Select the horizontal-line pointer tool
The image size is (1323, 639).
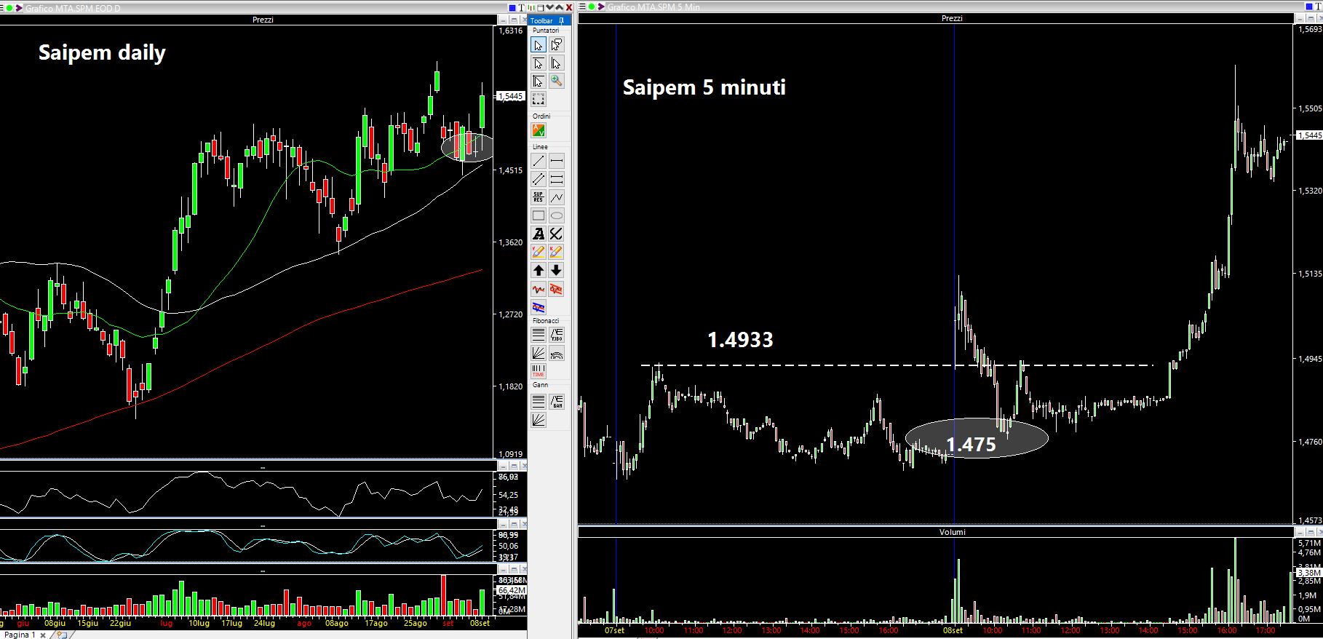539,63
